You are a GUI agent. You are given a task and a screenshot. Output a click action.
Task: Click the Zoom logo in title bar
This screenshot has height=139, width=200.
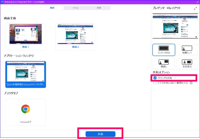click(x=2, y=2)
